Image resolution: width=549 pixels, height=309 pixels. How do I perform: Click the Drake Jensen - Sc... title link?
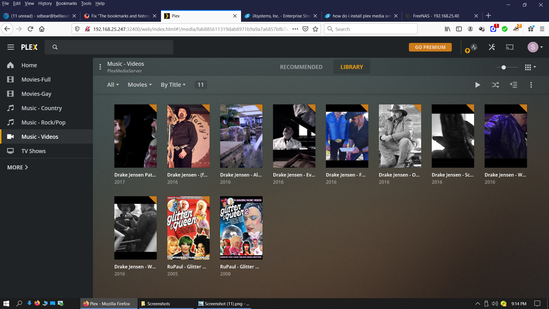click(x=453, y=175)
